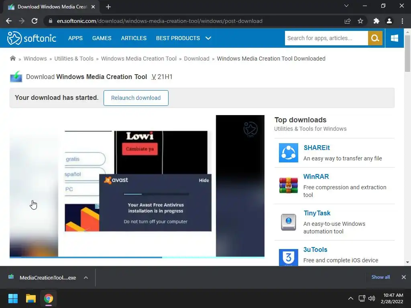This screenshot has height=308, width=411.
Task: Select Windows platform icon in header
Action: pos(395,38)
